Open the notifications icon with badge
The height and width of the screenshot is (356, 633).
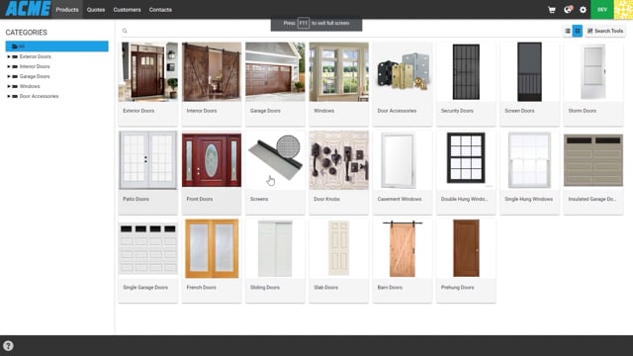(x=568, y=9)
